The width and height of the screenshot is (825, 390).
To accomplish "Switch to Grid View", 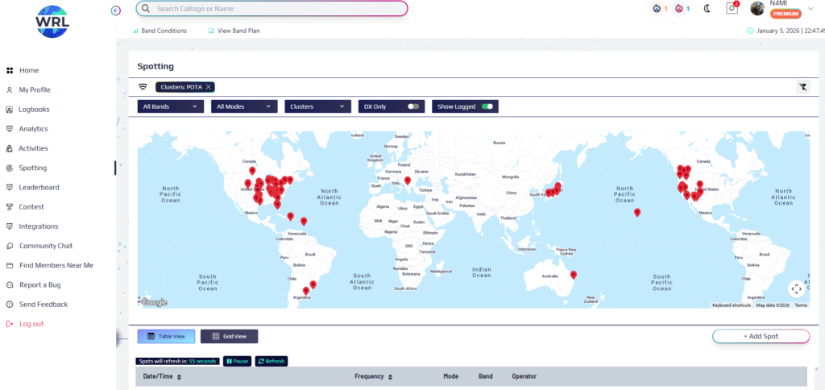I will [229, 336].
